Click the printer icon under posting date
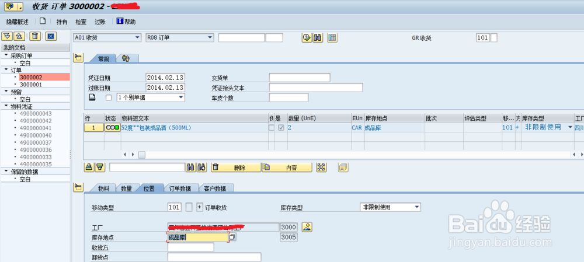Viewport: 584px width, 262px height. 92,97
